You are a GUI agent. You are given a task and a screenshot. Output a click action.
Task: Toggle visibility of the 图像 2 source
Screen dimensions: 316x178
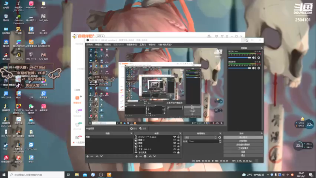(175, 140)
